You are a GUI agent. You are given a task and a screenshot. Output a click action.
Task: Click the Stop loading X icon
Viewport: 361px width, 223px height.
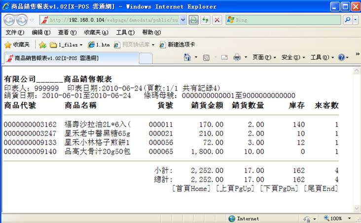point(216,20)
